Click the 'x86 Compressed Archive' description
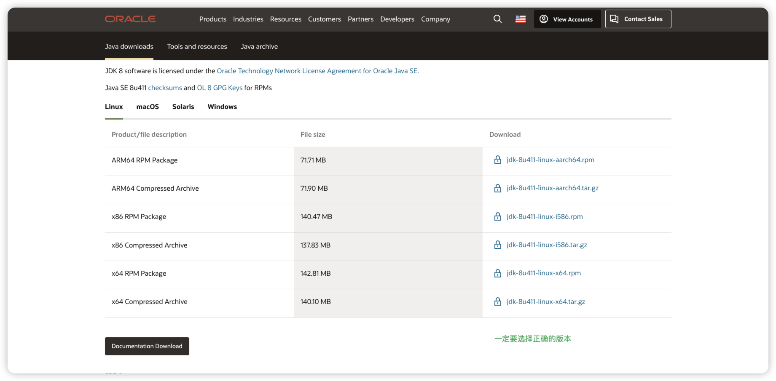The width and height of the screenshot is (776, 381). pyautogui.click(x=150, y=245)
